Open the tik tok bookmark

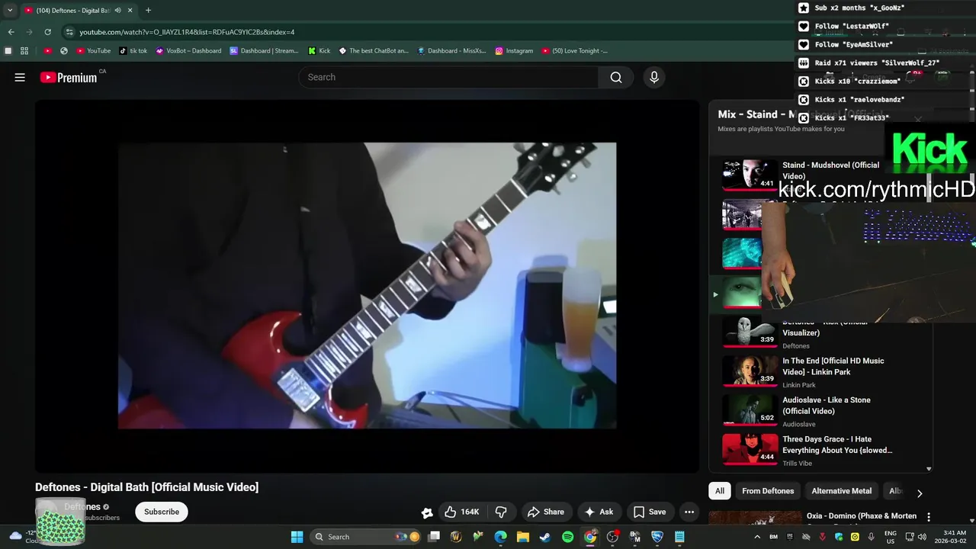(x=133, y=51)
